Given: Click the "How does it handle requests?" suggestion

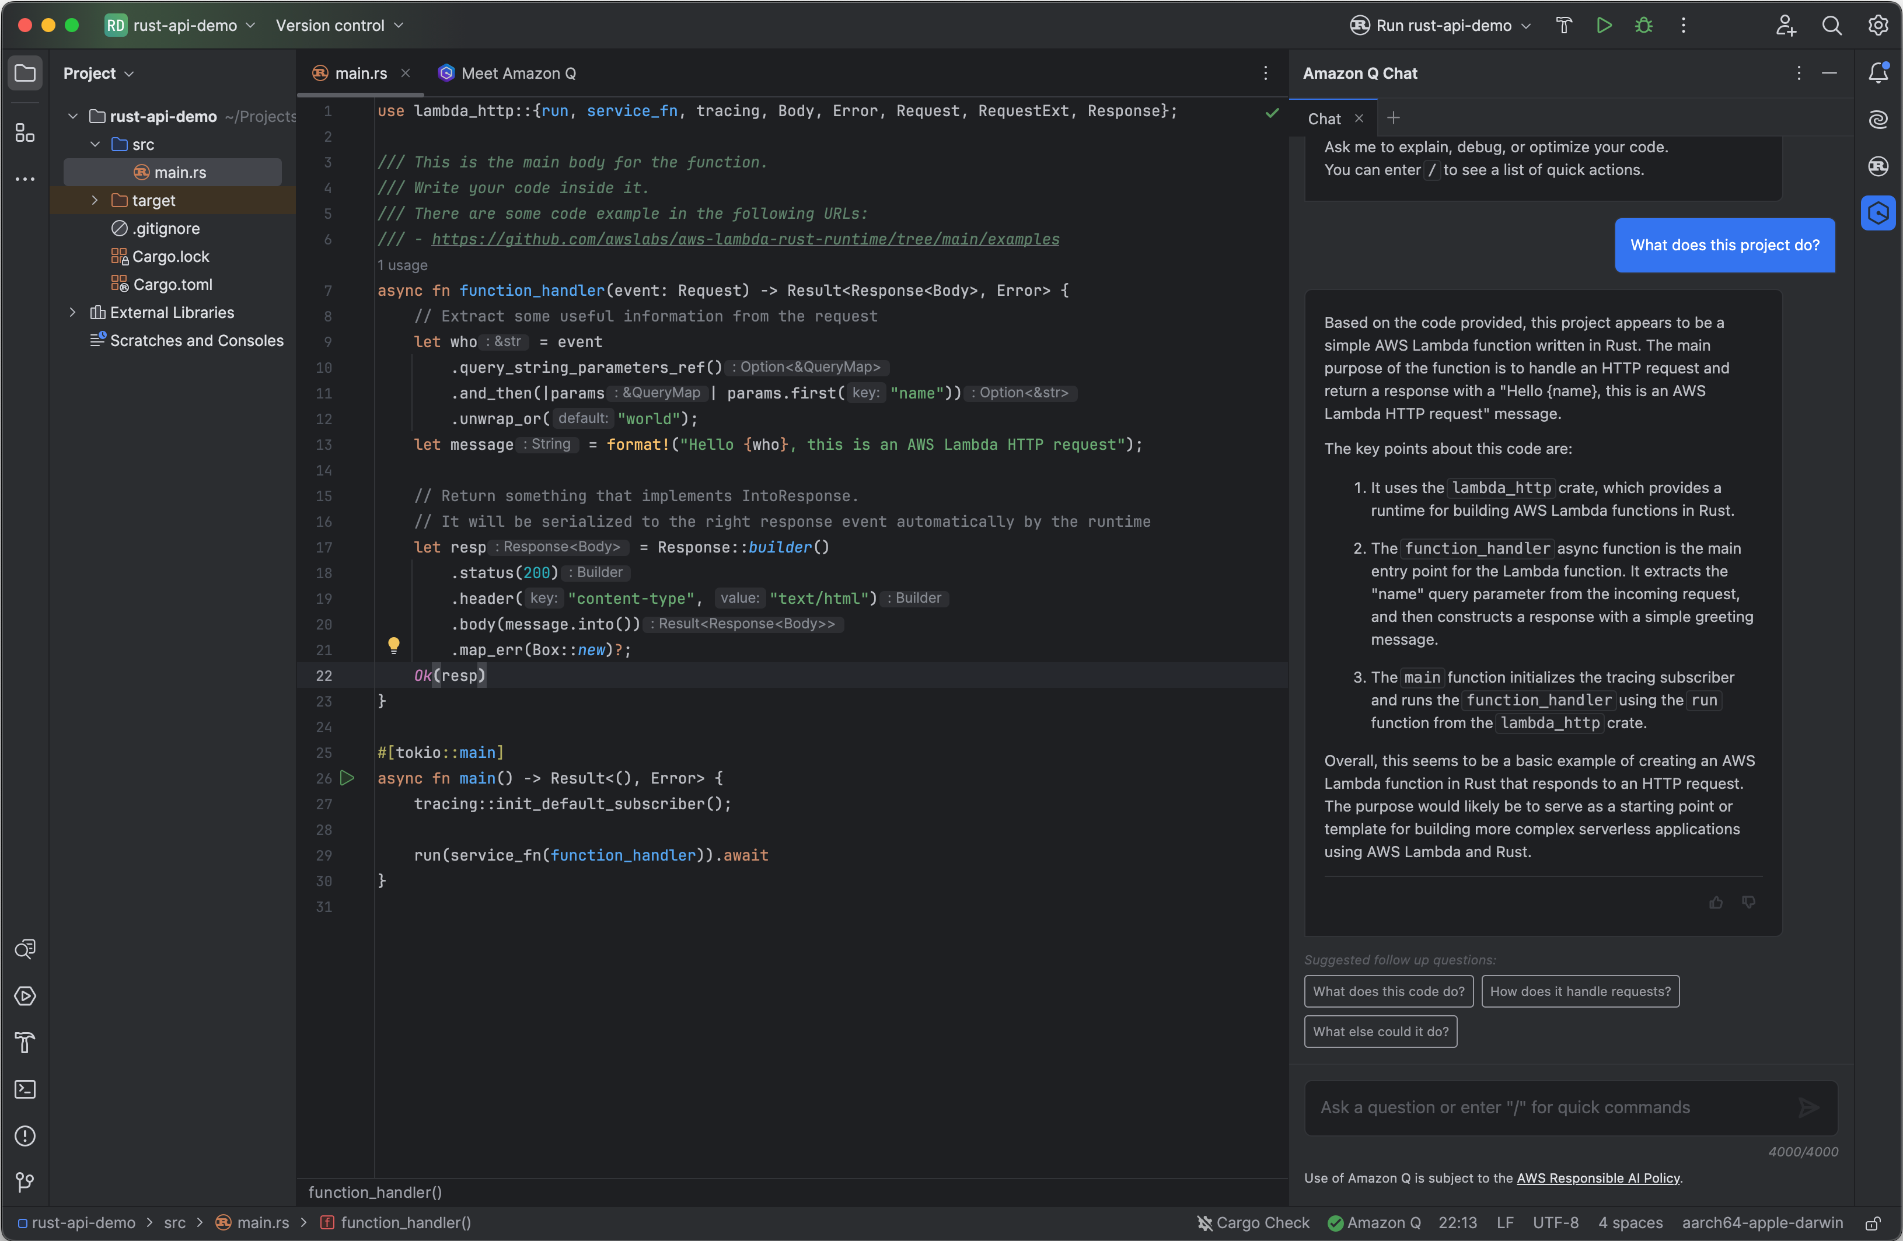Looking at the screenshot, I should pyautogui.click(x=1581, y=991).
